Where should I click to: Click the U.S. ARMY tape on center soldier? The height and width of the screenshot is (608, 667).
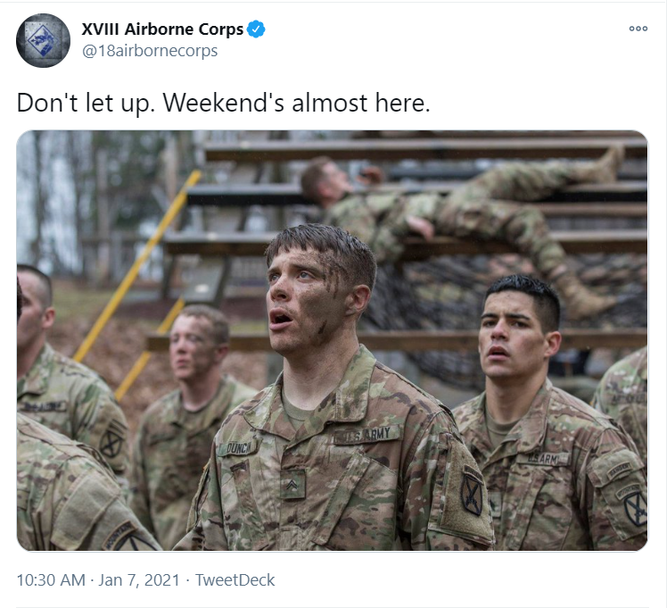366,435
